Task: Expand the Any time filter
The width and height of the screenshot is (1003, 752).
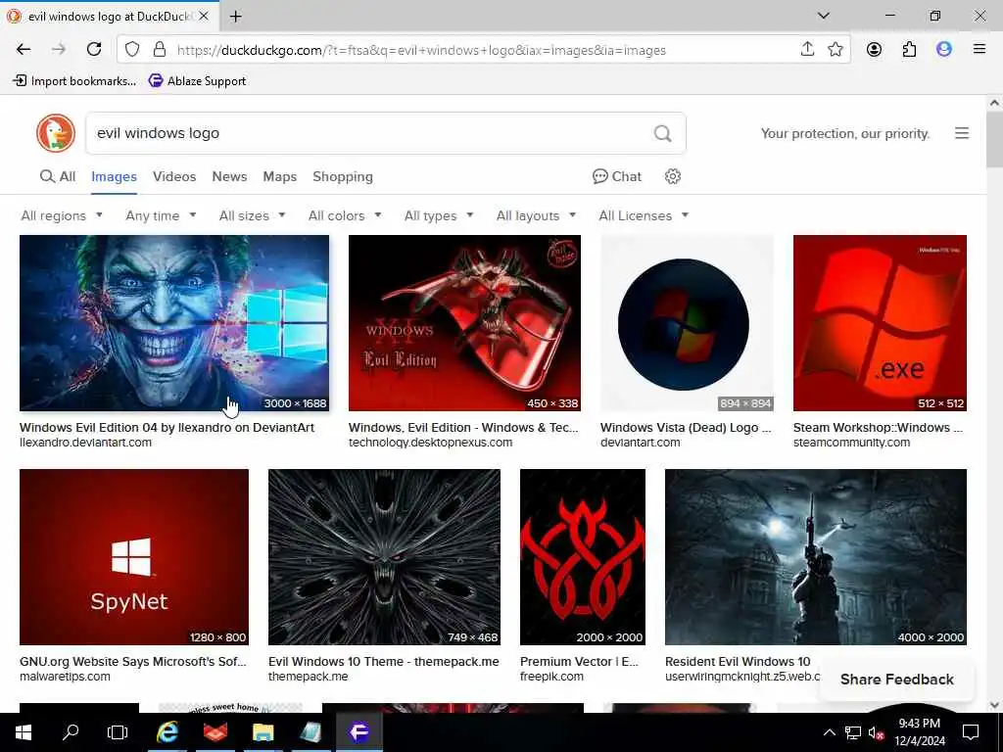Action: point(161,215)
